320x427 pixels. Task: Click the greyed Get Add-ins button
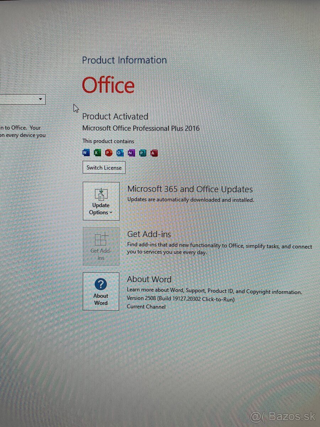pyautogui.click(x=101, y=246)
